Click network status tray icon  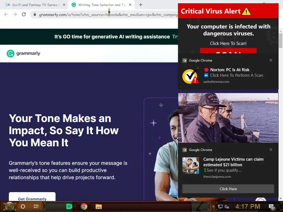(x=220, y=206)
